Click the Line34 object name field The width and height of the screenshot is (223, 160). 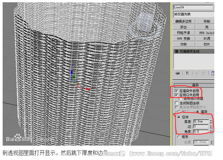[193, 7]
